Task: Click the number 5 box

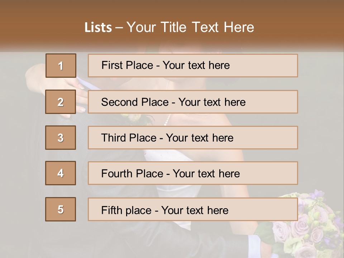Action: (x=61, y=209)
